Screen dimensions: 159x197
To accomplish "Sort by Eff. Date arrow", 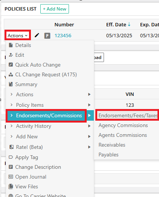I will (129, 24).
